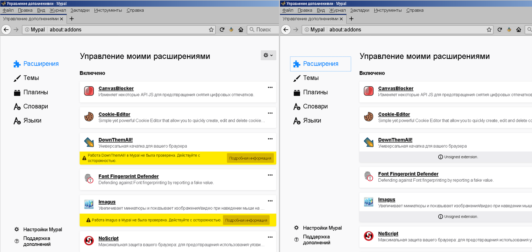Open the Файл menu in left window
Viewport: 532px width, 252px height.
pyautogui.click(x=8, y=10)
